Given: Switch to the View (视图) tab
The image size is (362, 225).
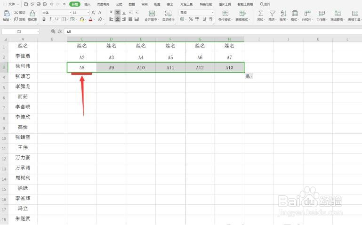Looking at the screenshot, I should pyautogui.click(x=157, y=4).
